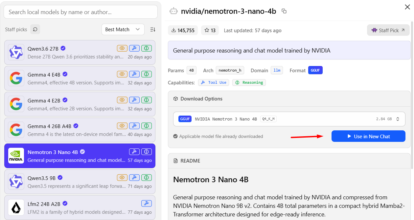414x220 pixels.
Task: Click the Q4_K_M quantization tag
Action: (268, 119)
